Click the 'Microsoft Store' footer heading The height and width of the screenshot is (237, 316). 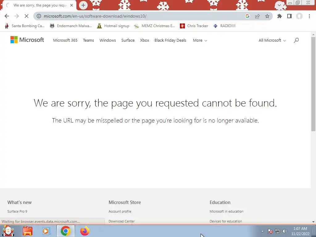point(125,202)
